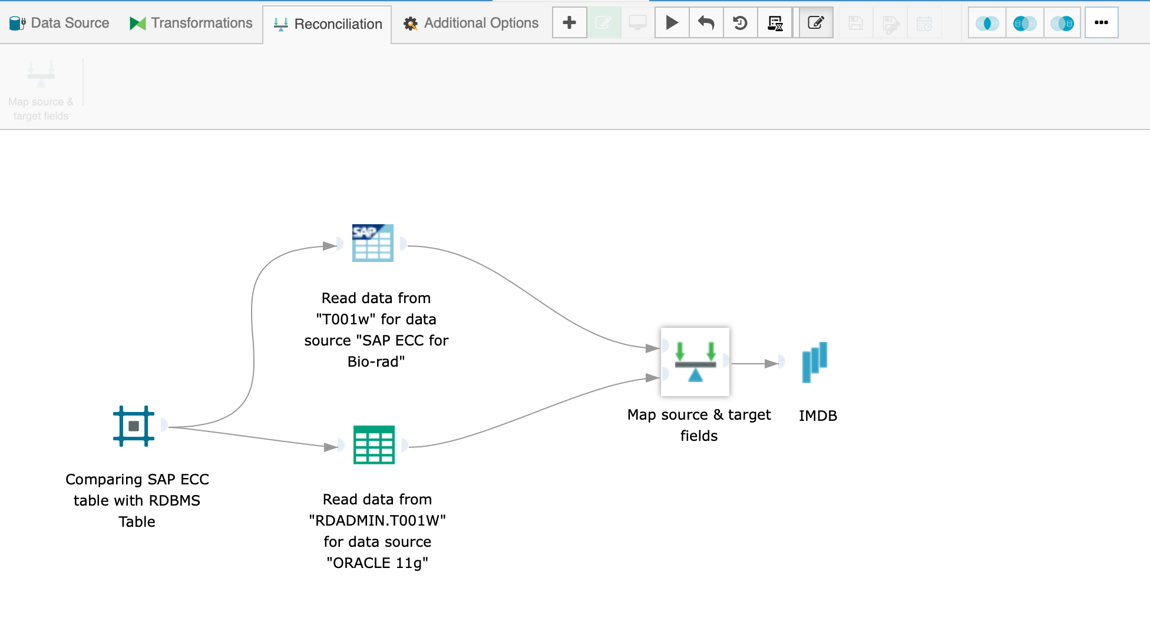Click the Map source & target ribbon button
Screen dimensions: 1150x618
pos(41,89)
